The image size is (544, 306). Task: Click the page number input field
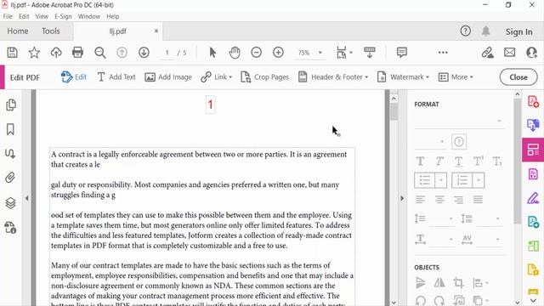click(x=167, y=53)
